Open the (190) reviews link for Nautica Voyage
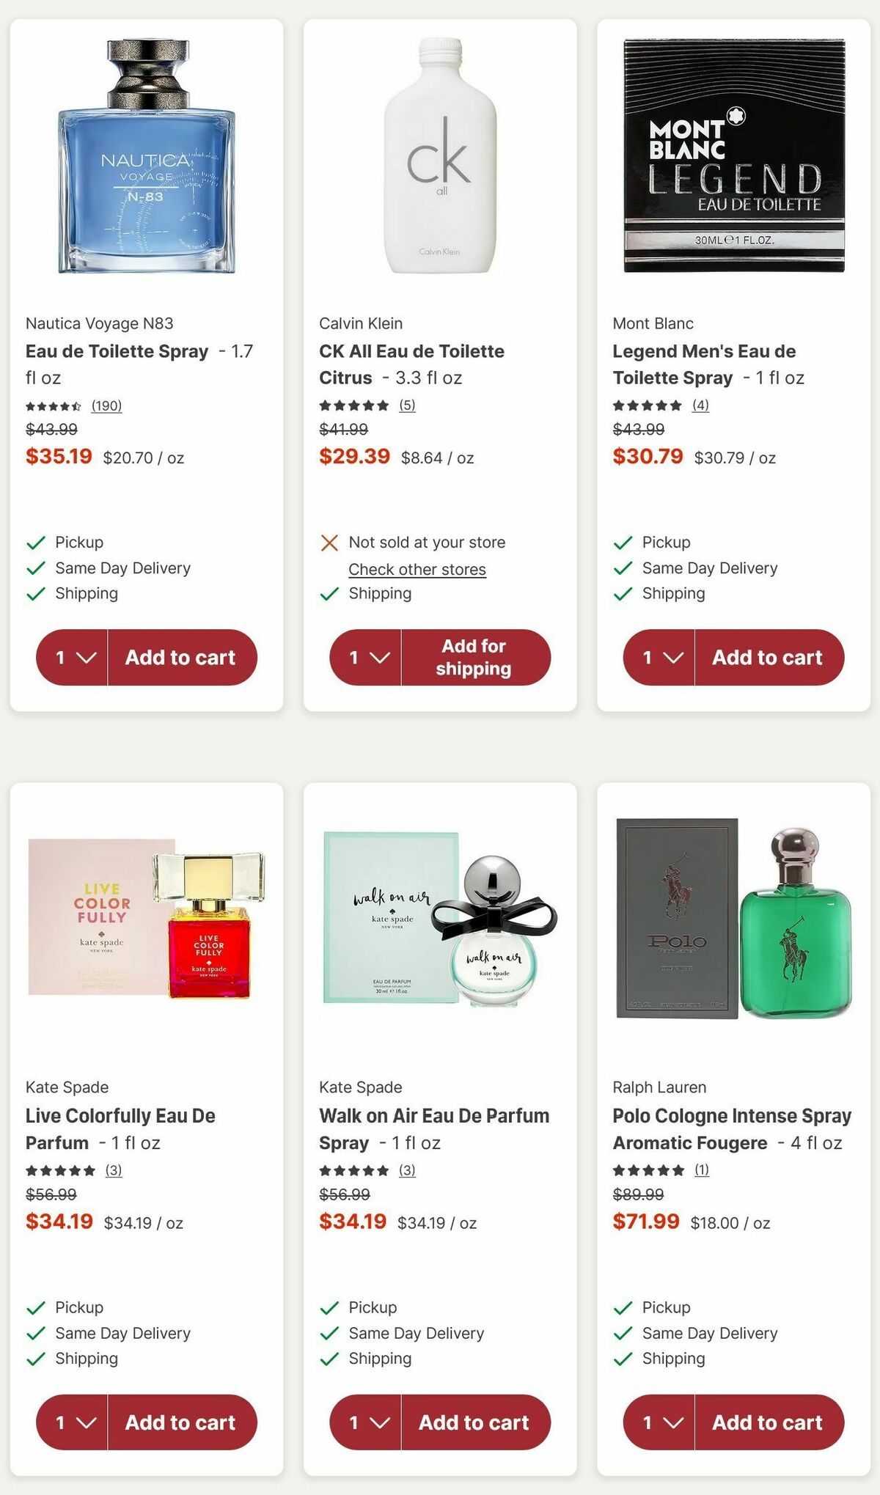 click(x=108, y=404)
